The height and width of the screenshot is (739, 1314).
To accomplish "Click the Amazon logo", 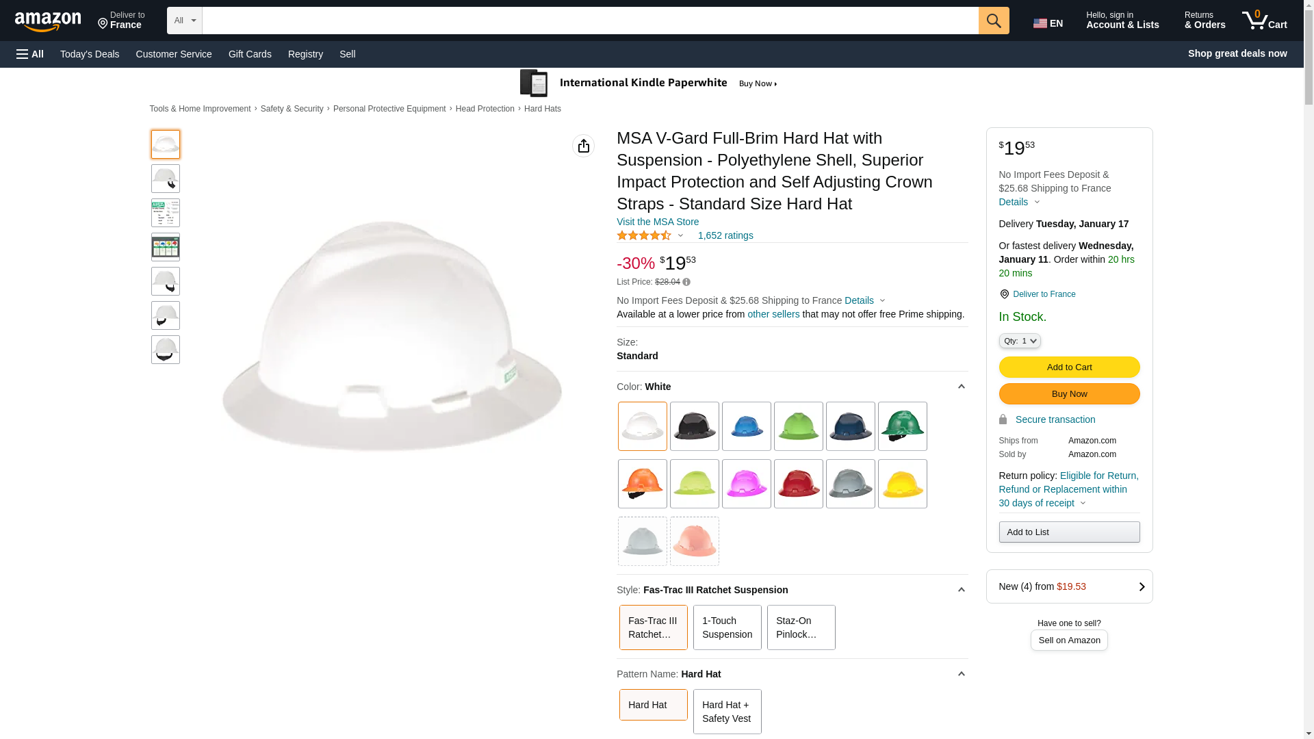I will (48, 22).
